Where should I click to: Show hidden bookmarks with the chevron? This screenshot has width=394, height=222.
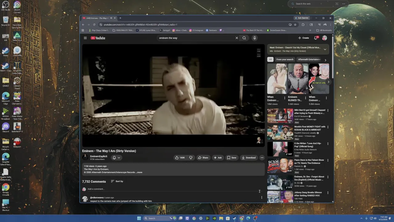point(310,30)
